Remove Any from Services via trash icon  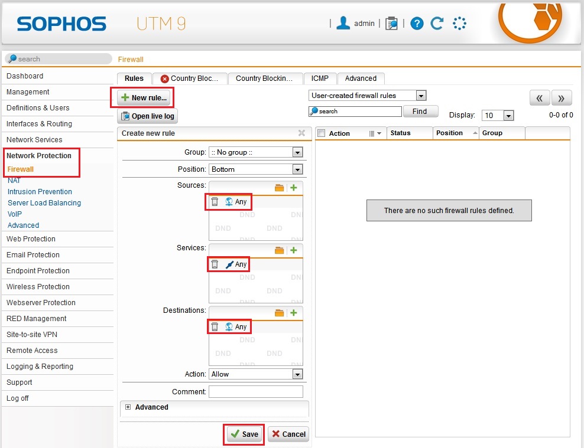pyautogui.click(x=215, y=264)
